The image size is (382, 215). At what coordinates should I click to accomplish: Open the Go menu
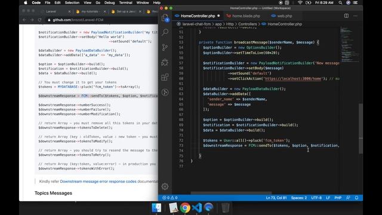click(x=98, y=2)
